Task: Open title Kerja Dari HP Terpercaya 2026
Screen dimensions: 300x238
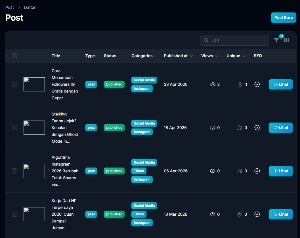Action: pos(64,214)
